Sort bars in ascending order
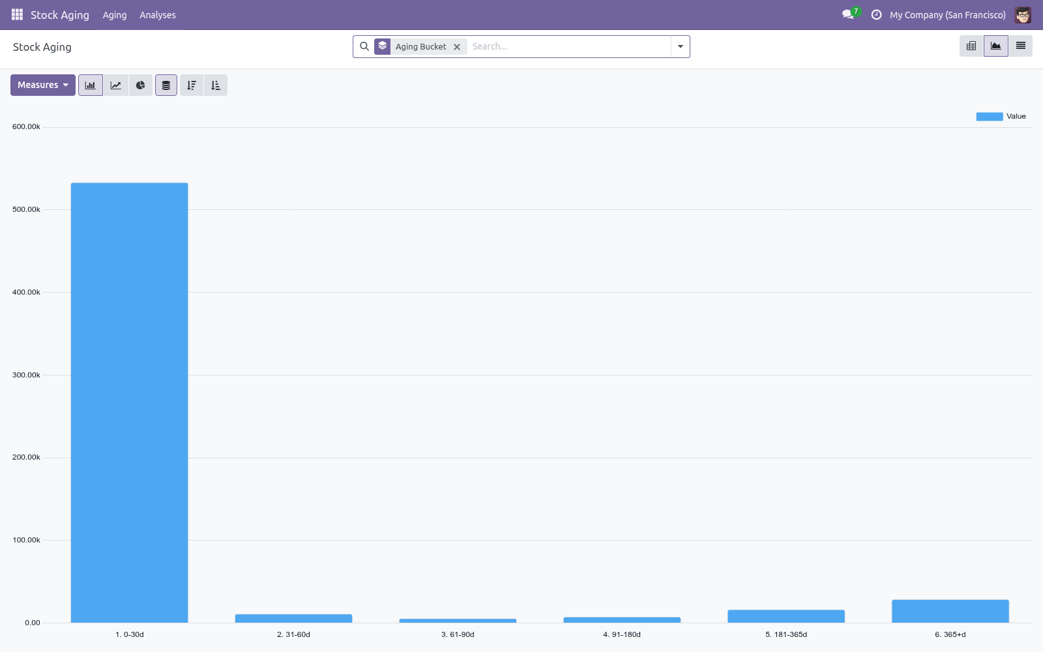 coord(216,85)
